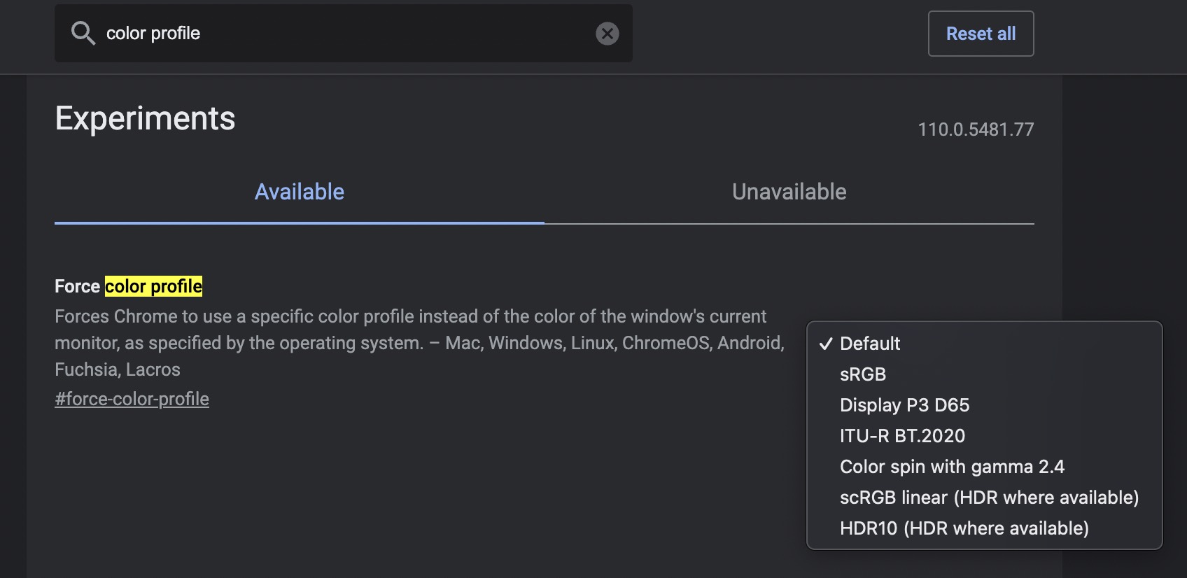Viewport: 1187px width, 578px height.
Task: Open the Unavailable tab
Action: point(789,192)
